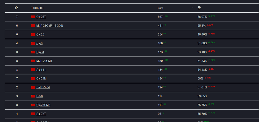Viewport: 259px width, 122px height.
Task: Click the trophy win-rate column icon
Action: pos(199,8)
